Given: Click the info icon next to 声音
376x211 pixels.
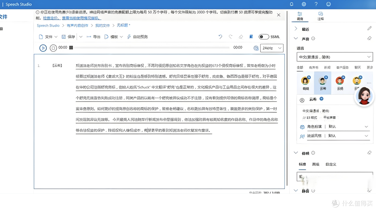Looking at the screenshot, I should (x=313, y=38).
